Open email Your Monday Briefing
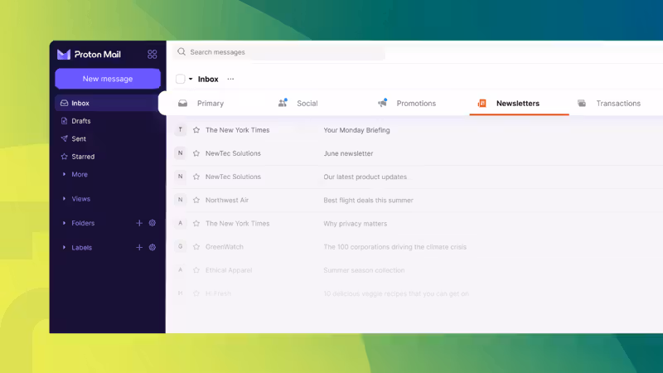 356,130
